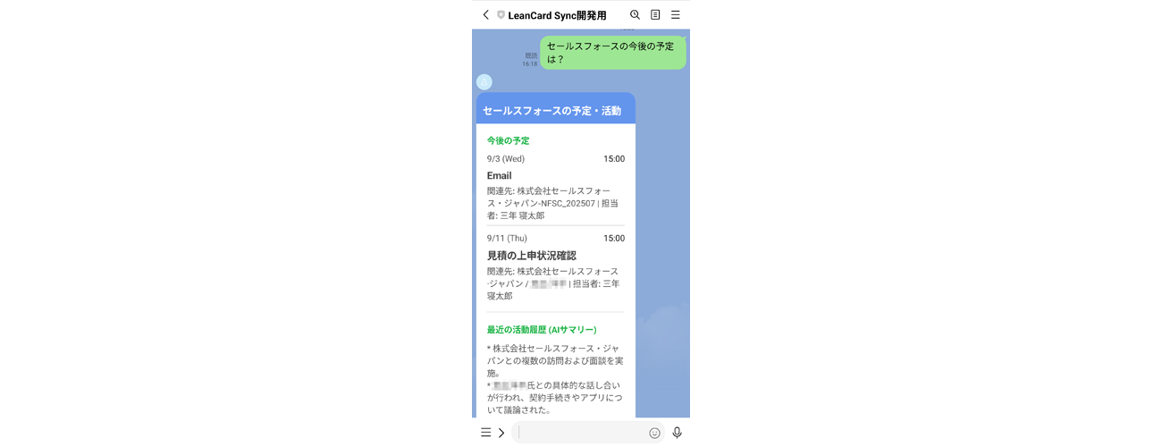The width and height of the screenshot is (1162, 447).
Task: Open the emoji sticker picker
Action: coord(654,433)
